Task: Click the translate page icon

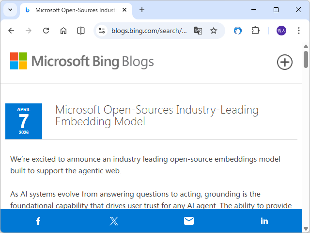Action: 198,31
